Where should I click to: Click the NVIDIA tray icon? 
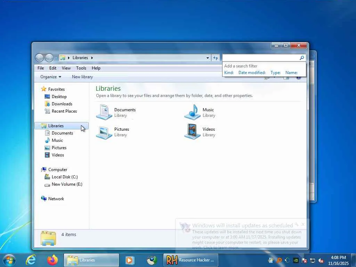[x=296, y=260]
